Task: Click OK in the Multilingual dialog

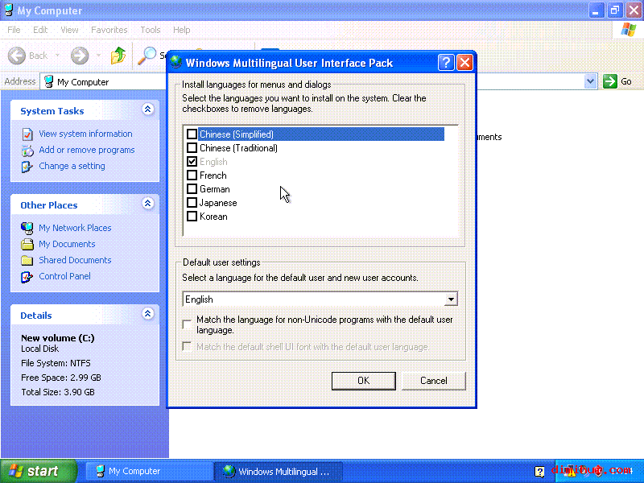Action: coord(364,381)
